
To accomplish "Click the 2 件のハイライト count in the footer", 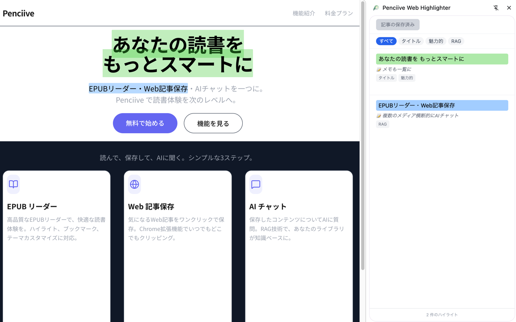I will (442, 315).
